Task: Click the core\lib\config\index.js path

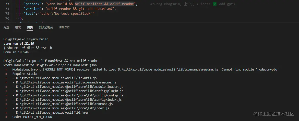Action: tap(69, 100)
